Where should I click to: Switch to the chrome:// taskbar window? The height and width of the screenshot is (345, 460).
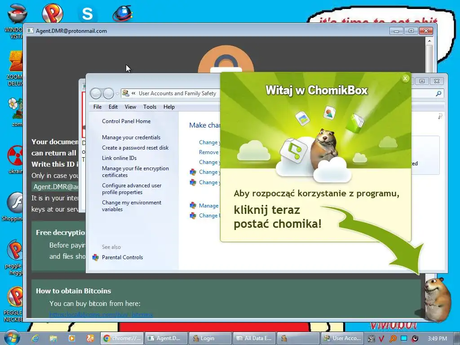(x=122, y=338)
